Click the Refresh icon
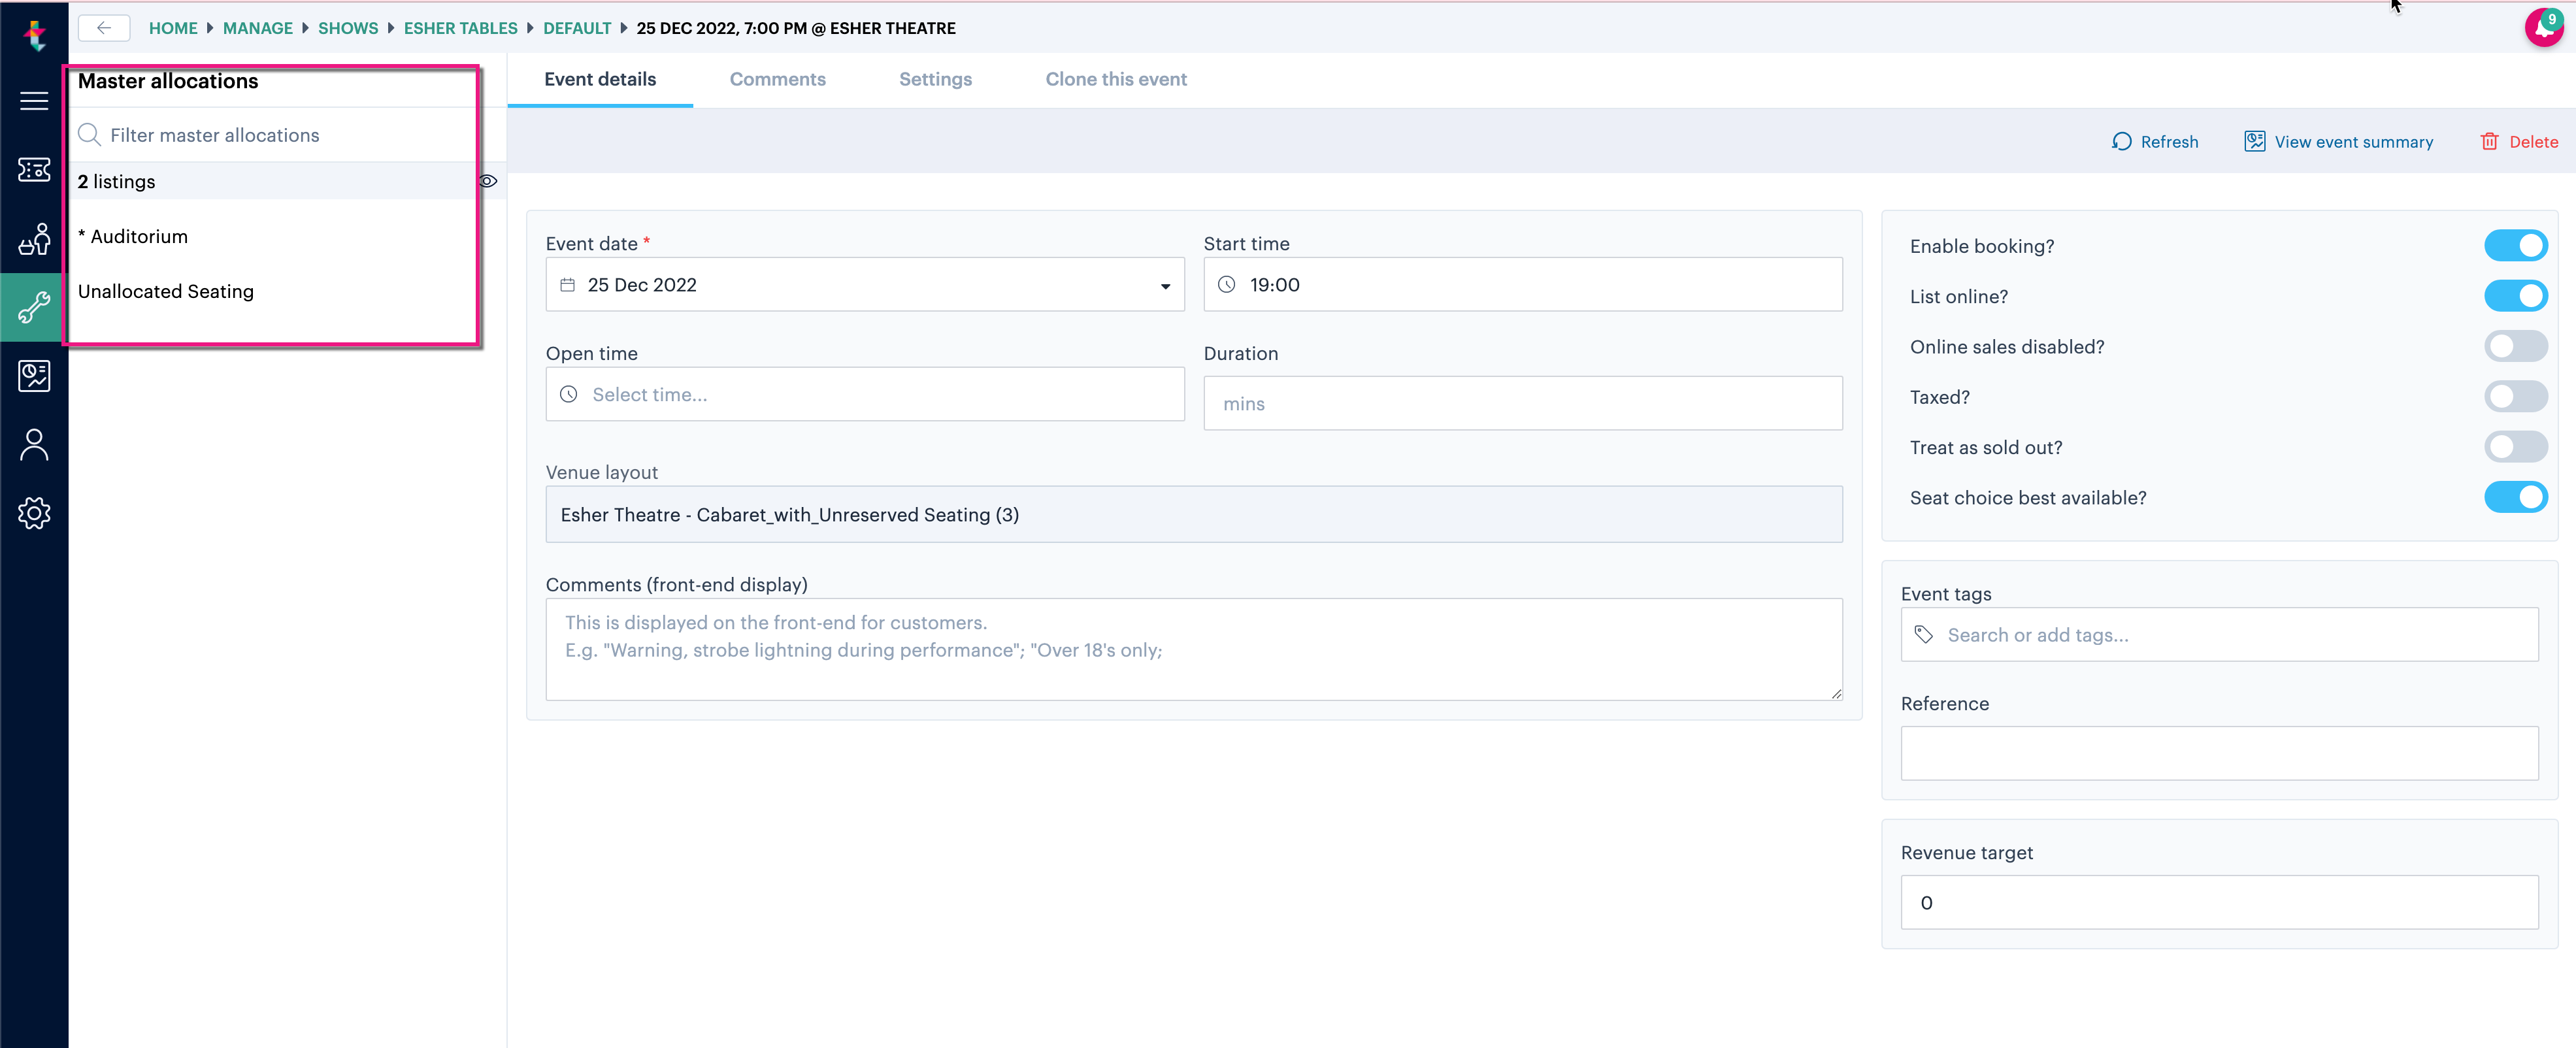This screenshot has width=2576, height=1048. (2121, 142)
